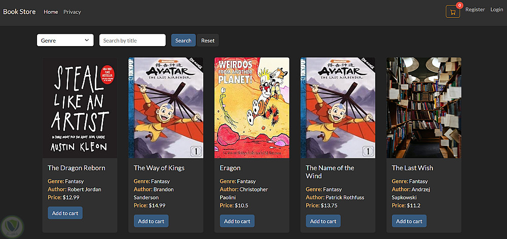Image resolution: width=507 pixels, height=239 pixels.
Task: Go to the Home nav link
Action: point(51,12)
